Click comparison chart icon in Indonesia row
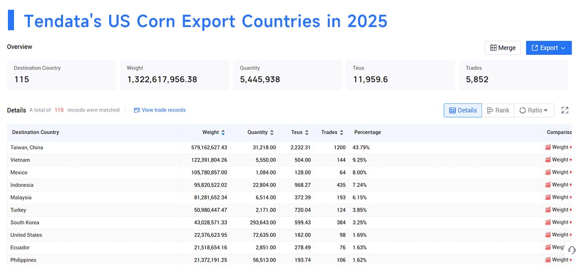Screen dimensions: 576x272 548,185
